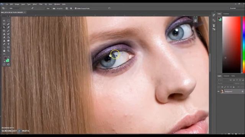Toggle type layer filter in Layers panel
The height and width of the screenshot is (137, 245).
click(237, 80)
